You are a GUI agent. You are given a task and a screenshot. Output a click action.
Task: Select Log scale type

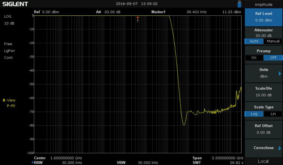[x=254, y=114]
